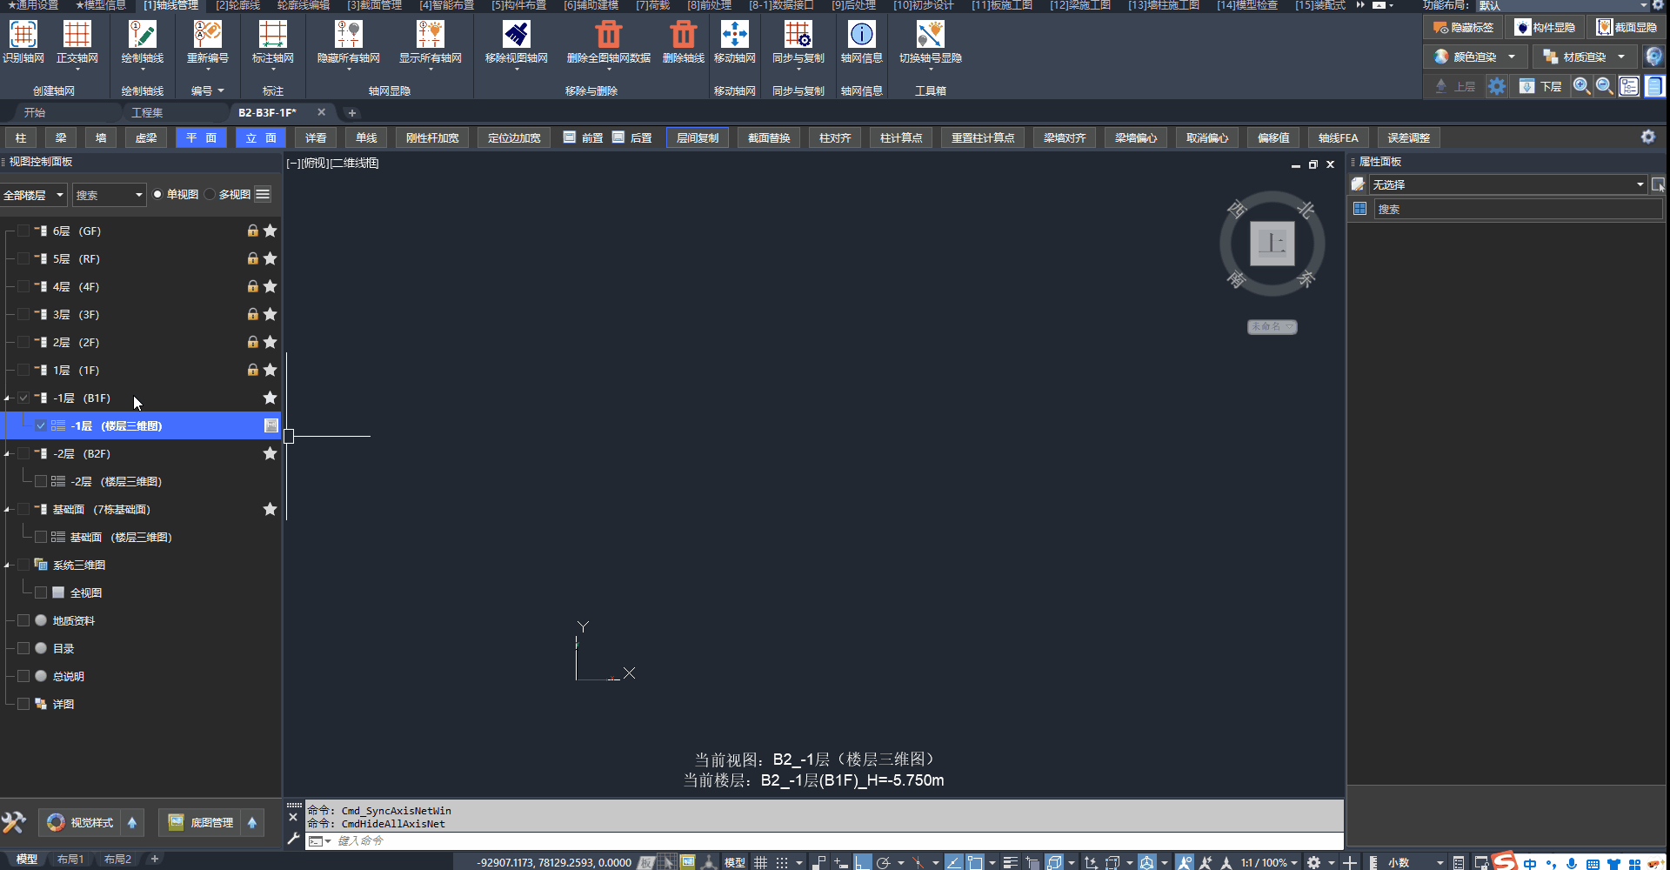The width and height of the screenshot is (1670, 870).
Task: Open 轴网信息 grid info icon
Action: pyautogui.click(x=861, y=35)
